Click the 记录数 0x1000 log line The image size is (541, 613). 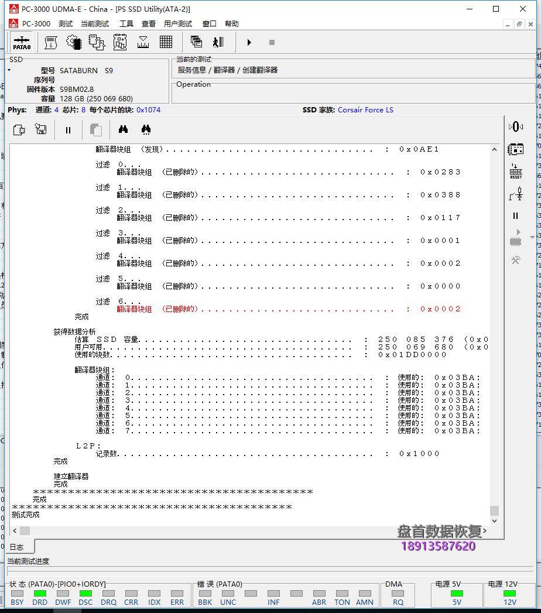point(268,454)
